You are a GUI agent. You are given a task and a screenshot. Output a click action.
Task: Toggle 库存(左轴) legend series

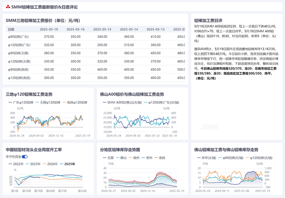point(207,158)
